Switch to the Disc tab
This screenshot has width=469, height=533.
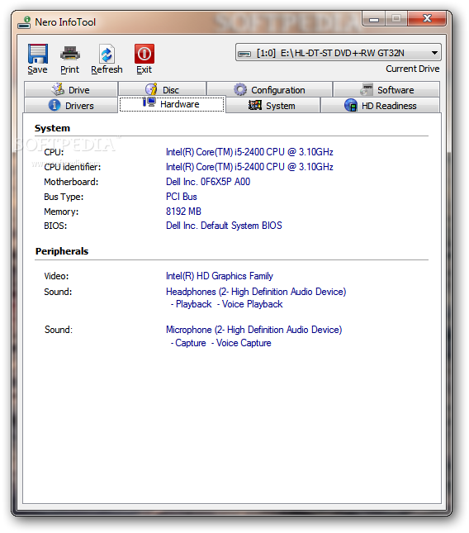point(163,90)
